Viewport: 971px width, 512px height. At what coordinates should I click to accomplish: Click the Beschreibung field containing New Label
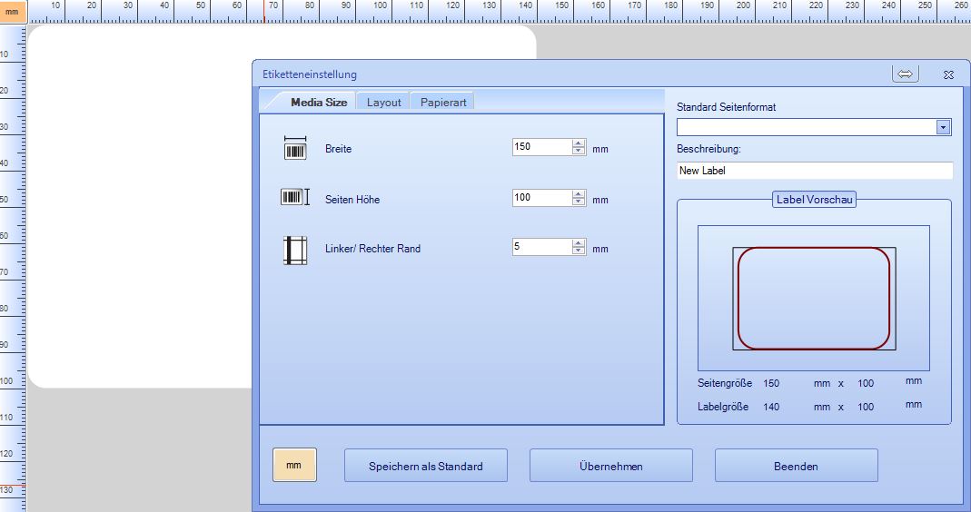(815, 171)
